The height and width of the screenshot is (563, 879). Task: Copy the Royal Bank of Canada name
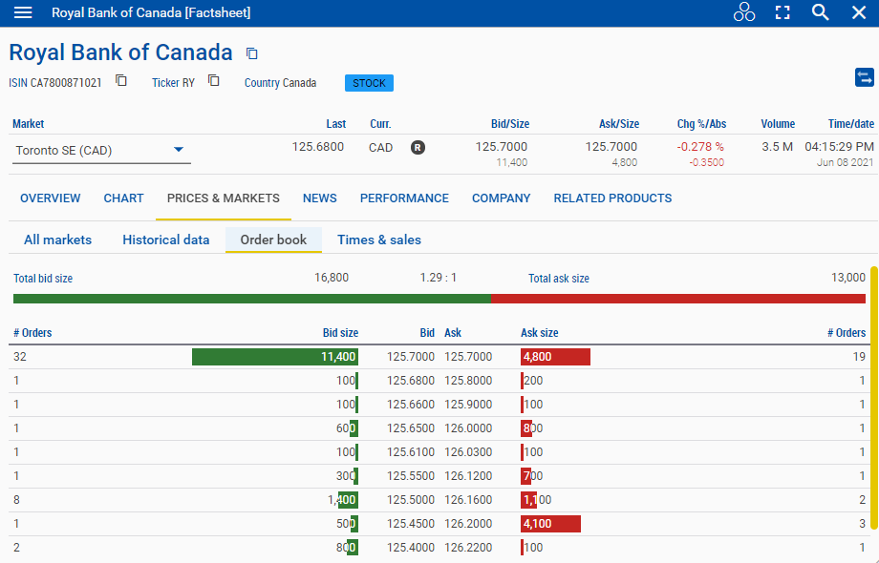click(x=251, y=53)
